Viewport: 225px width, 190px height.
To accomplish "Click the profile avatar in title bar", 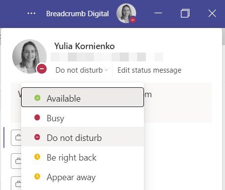I will (x=126, y=13).
